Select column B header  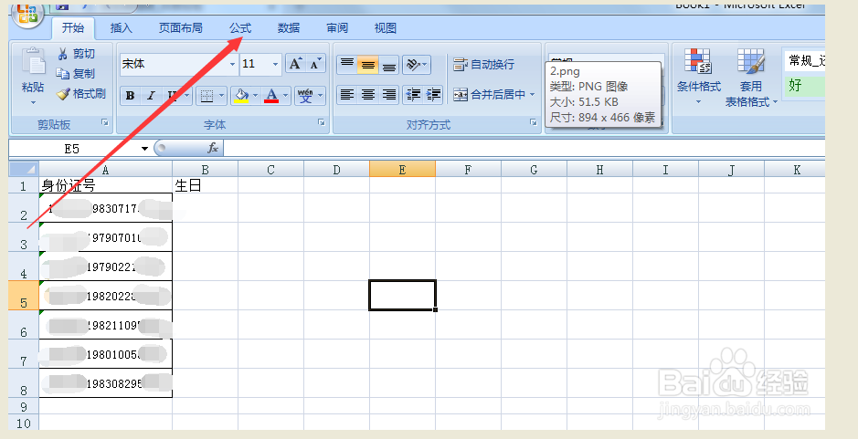pos(206,170)
